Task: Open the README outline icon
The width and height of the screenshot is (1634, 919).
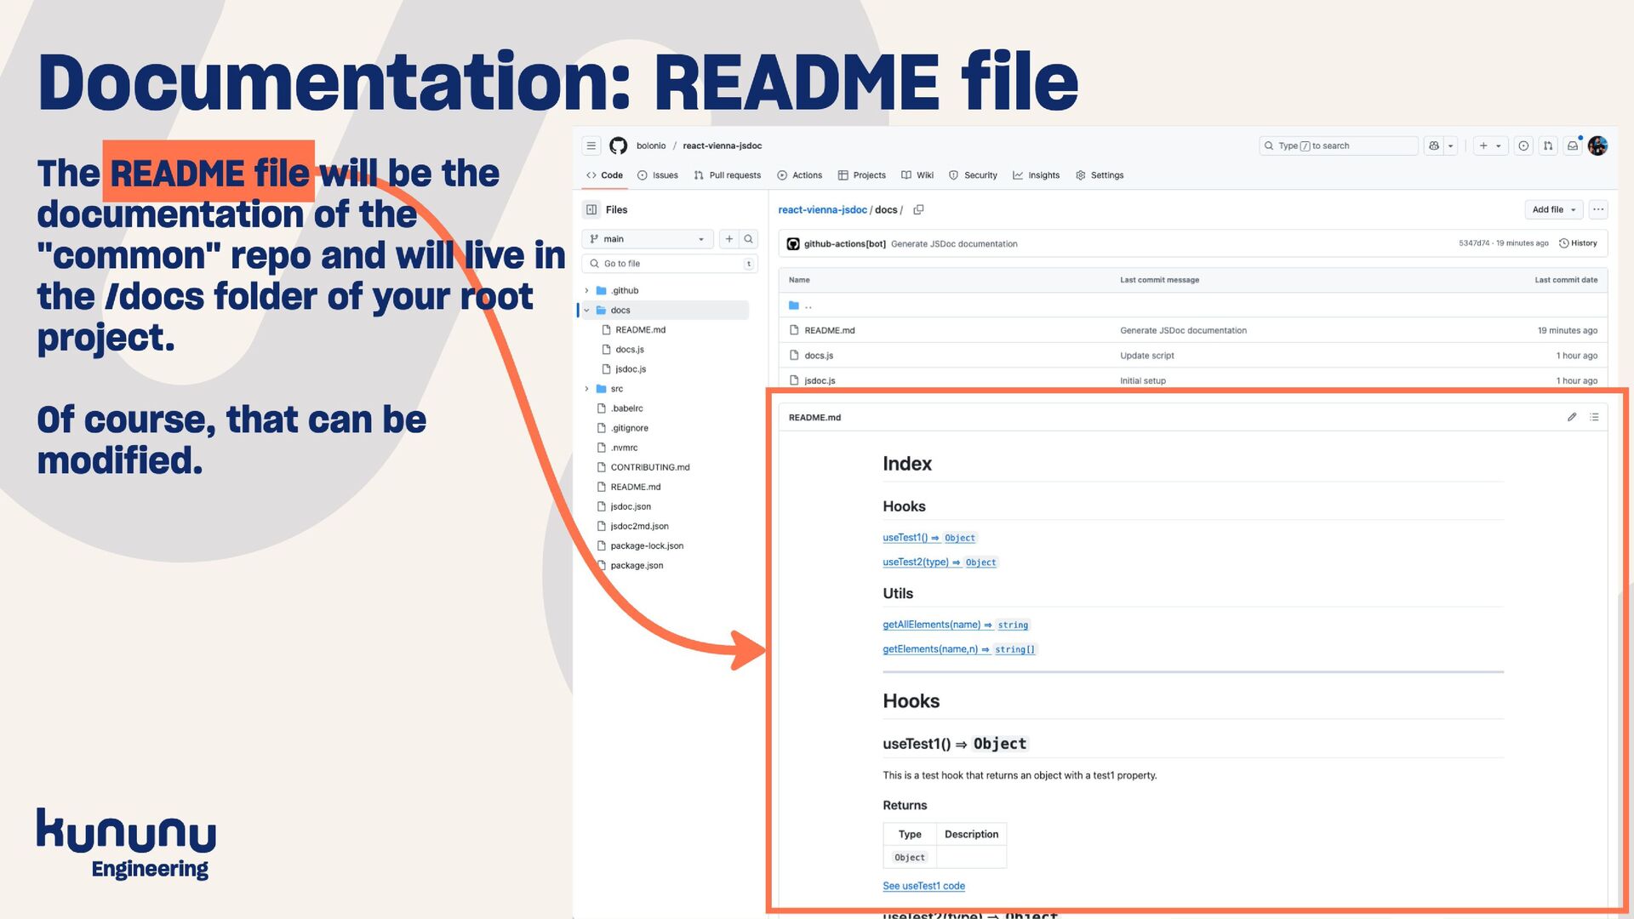Action: click(x=1594, y=417)
